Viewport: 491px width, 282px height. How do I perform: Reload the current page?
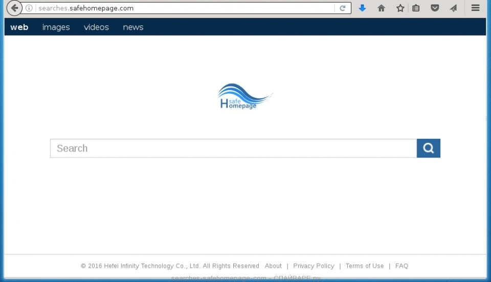pyautogui.click(x=343, y=8)
